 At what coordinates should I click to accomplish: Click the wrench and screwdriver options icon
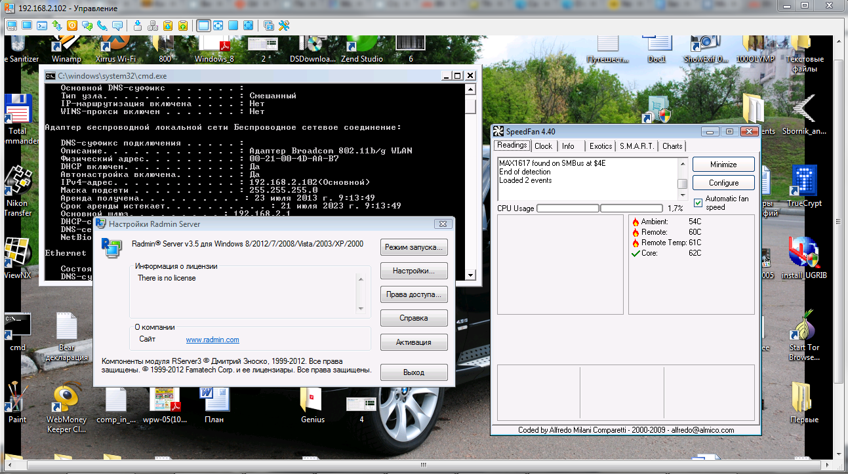coord(284,26)
